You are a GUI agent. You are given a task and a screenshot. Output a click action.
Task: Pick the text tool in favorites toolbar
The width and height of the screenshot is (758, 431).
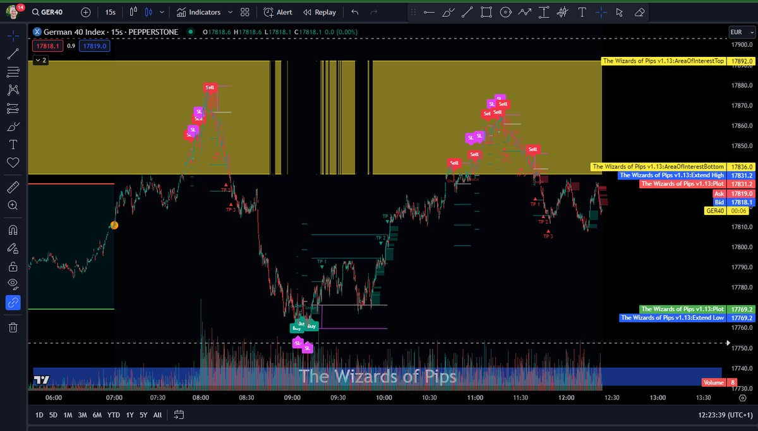[582, 12]
